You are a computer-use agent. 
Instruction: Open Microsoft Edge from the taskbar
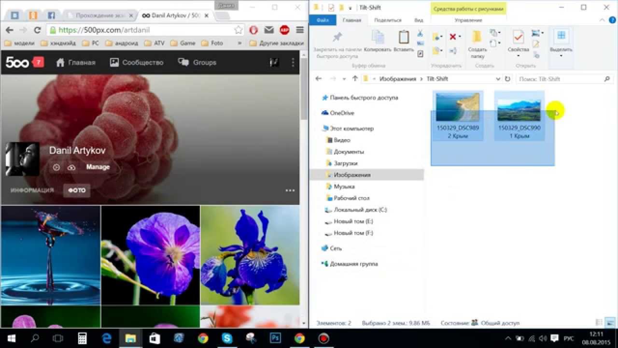[x=106, y=338]
